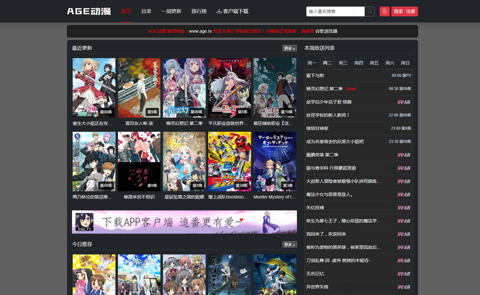The height and width of the screenshot is (295, 480).
Task: Click the search magnifier icon
Action: click(370, 11)
